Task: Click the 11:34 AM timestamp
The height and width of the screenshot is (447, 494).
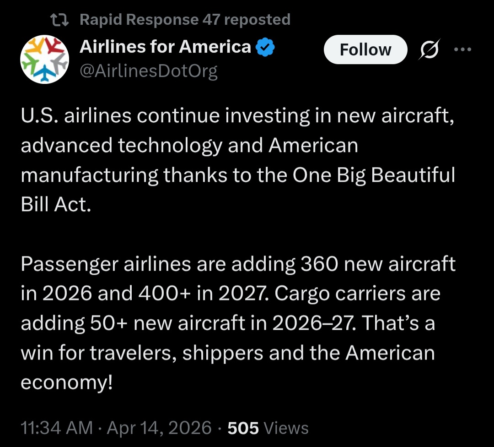Action: coord(57,428)
